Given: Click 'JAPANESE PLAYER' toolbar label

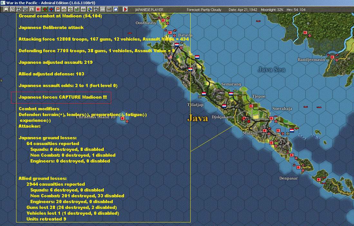Looking at the screenshot, I should coord(149,10).
